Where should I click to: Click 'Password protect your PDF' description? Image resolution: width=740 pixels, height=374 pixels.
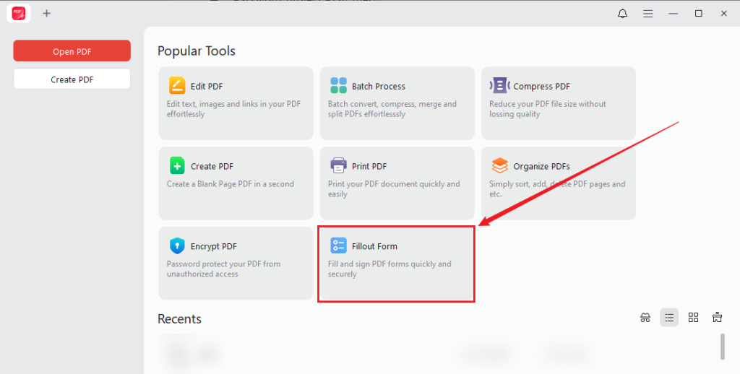pos(224,269)
